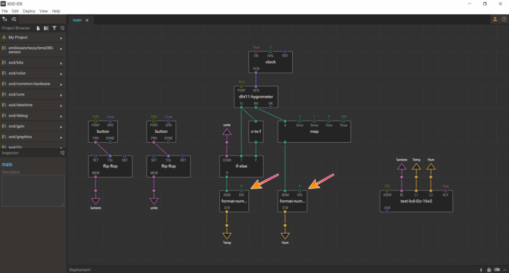Select the dht11-hygrometer node
Viewport: 509px width, 273px height.
[256, 97]
